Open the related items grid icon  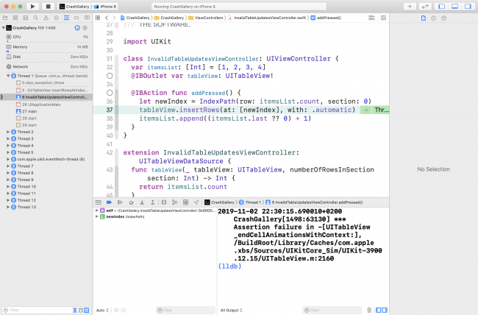[x=99, y=16]
